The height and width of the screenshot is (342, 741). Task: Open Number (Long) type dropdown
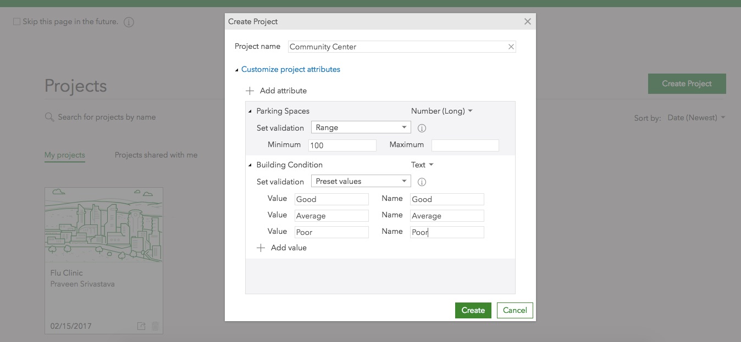coord(441,111)
